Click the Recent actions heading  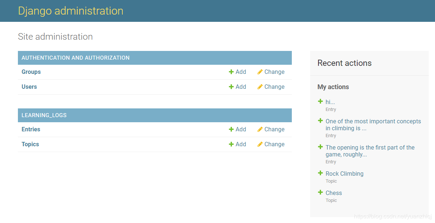344,63
